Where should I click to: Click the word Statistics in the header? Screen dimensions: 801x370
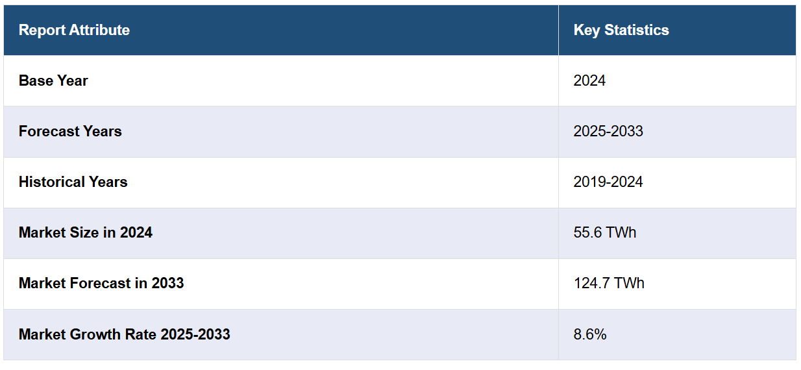pos(637,30)
